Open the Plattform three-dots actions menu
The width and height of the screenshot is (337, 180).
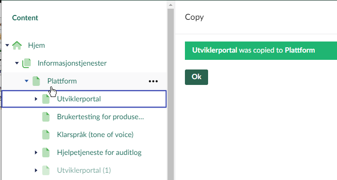pos(153,81)
